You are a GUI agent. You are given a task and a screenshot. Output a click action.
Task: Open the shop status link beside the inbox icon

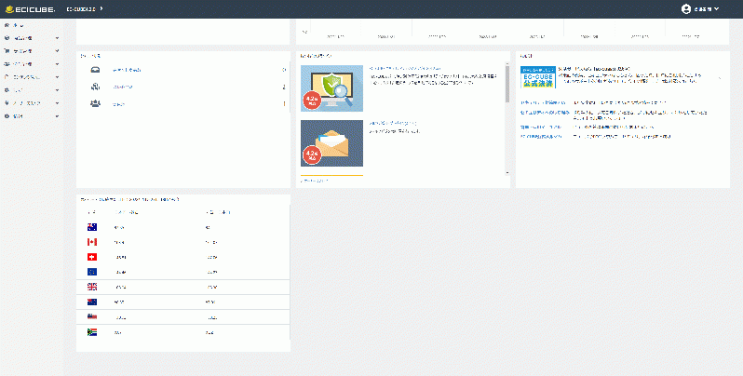pyautogui.click(x=127, y=70)
